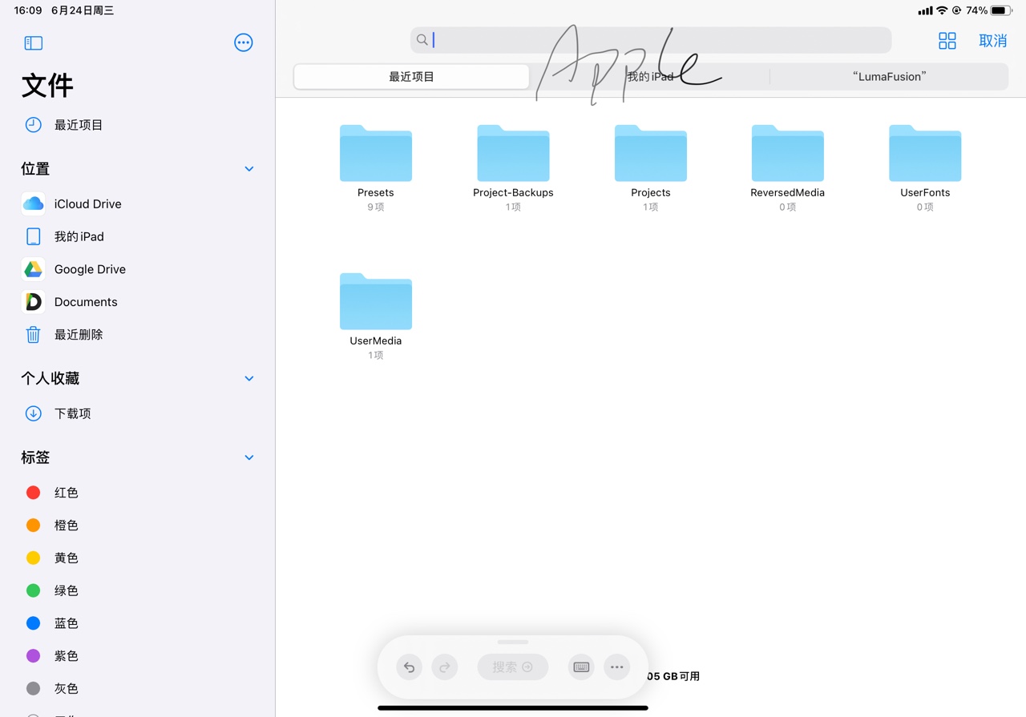Click the undo arrow in Scribble toolbar
Screen dimensions: 1026x717
tap(409, 667)
